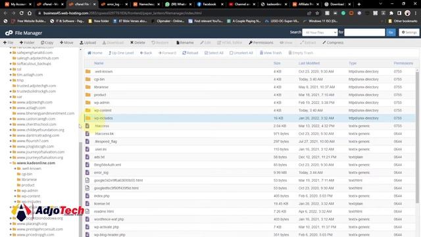
Task: Open a new browser tab
Action: click(x=359, y=4)
